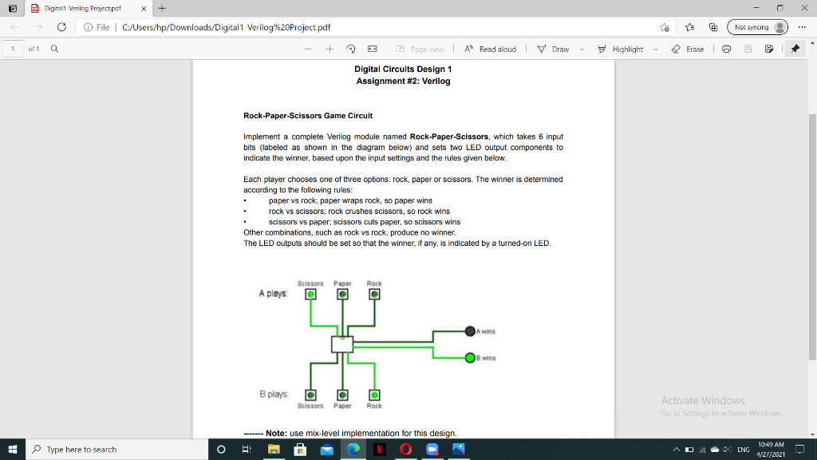Open the page search tool
This screenshot has height=460, width=817.
(53, 48)
